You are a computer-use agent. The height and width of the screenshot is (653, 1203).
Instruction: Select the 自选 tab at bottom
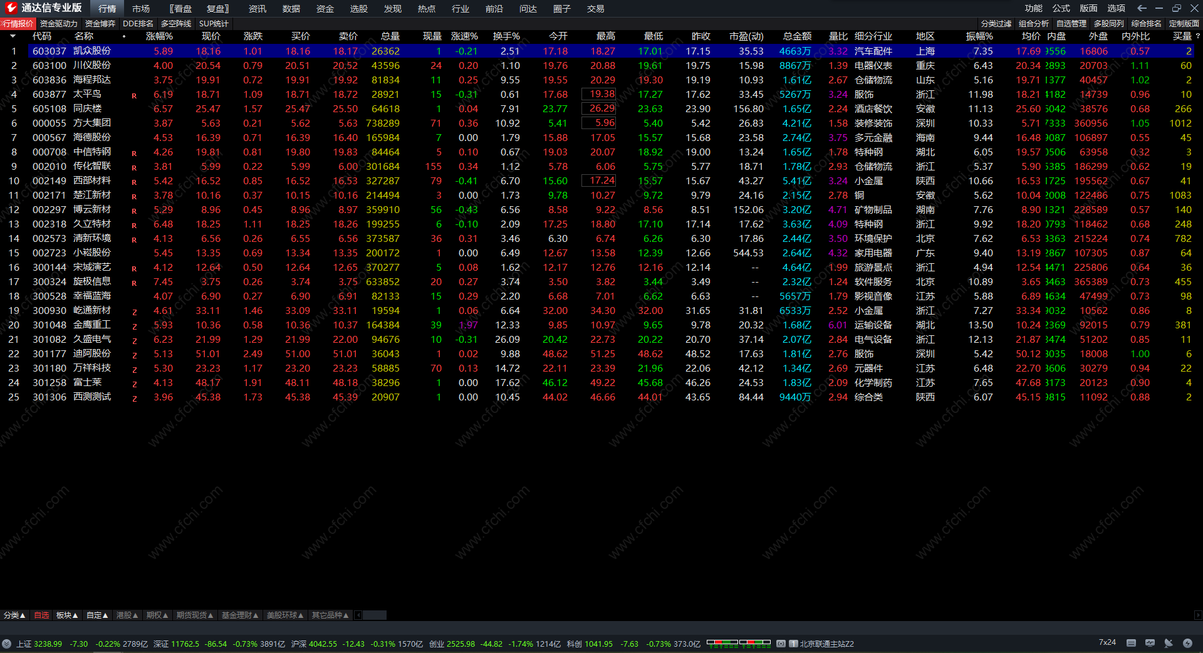coord(41,615)
